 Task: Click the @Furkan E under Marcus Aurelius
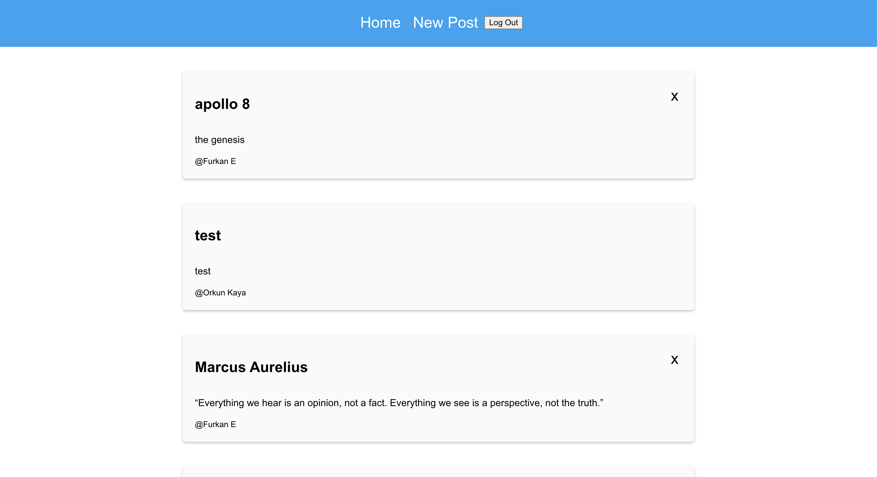pyautogui.click(x=215, y=424)
